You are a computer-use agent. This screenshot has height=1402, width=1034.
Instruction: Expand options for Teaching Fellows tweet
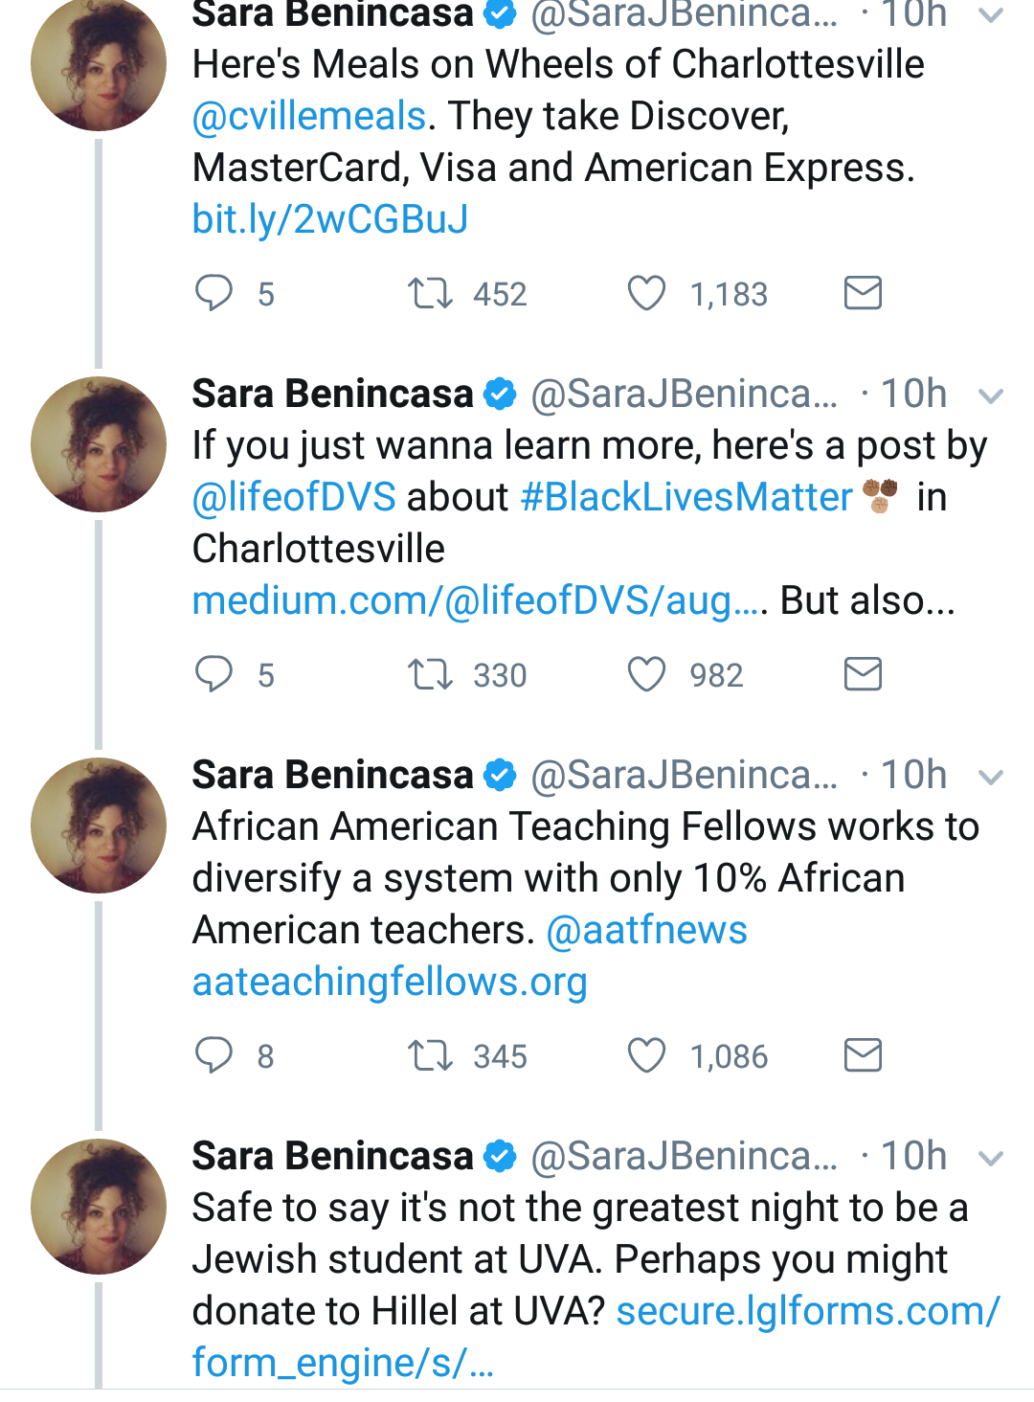click(x=991, y=777)
